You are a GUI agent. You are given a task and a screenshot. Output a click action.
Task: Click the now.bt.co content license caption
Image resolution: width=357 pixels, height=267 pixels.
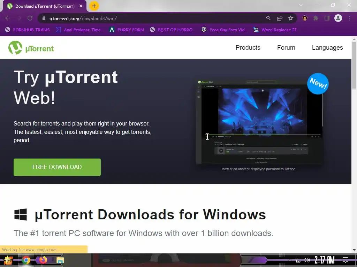(x=259, y=169)
